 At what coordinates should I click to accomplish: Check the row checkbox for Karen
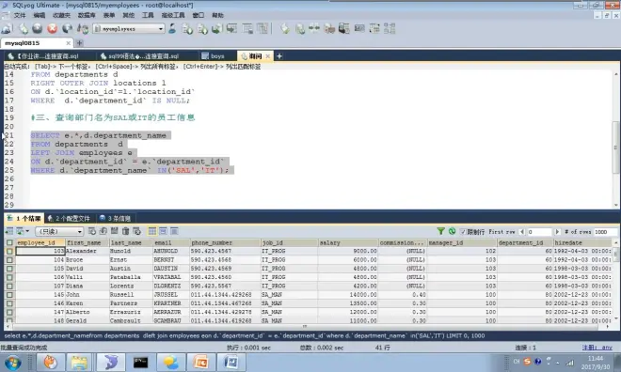(9, 303)
